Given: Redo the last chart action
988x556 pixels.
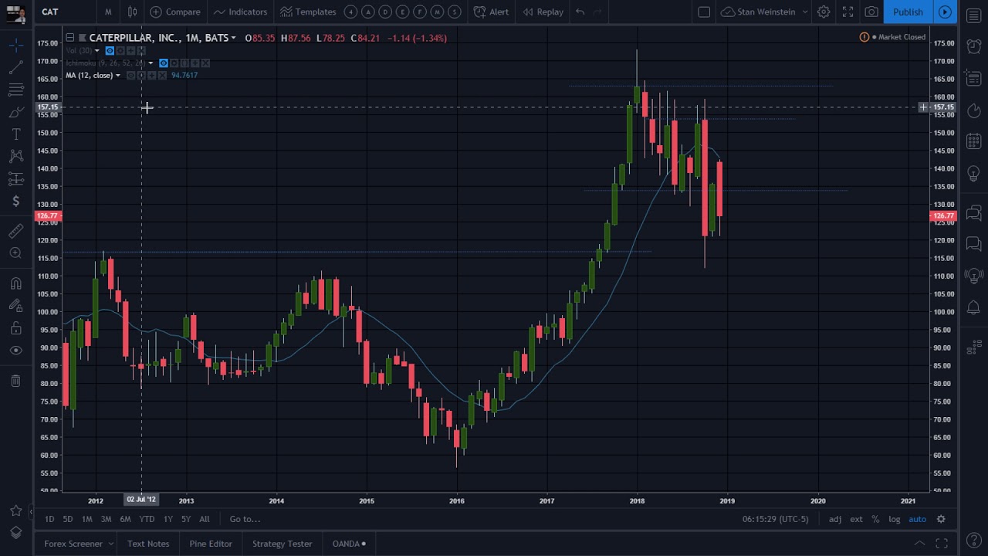Looking at the screenshot, I should point(597,12).
